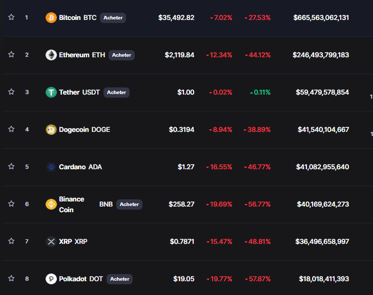This screenshot has width=373, height=295.
Task: Click the Binance Coin 56.77% change value
Action: click(257, 205)
